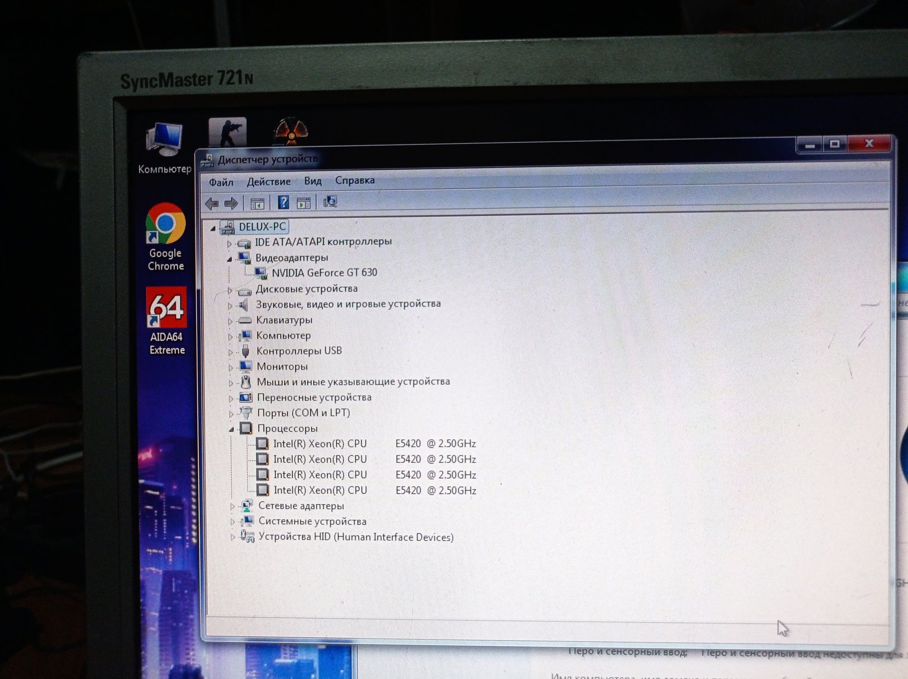908x679 pixels.
Task: Collapse the DELUX-PC root node arrow
Action: point(213,228)
